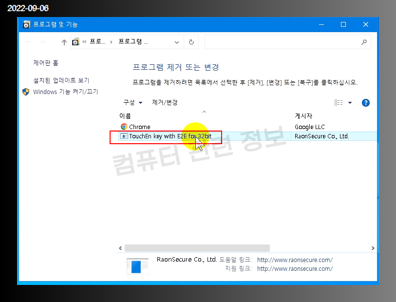Open the 도움말 링크 raonsecure.com URL
The image size is (396, 302).
pos(295,260)
